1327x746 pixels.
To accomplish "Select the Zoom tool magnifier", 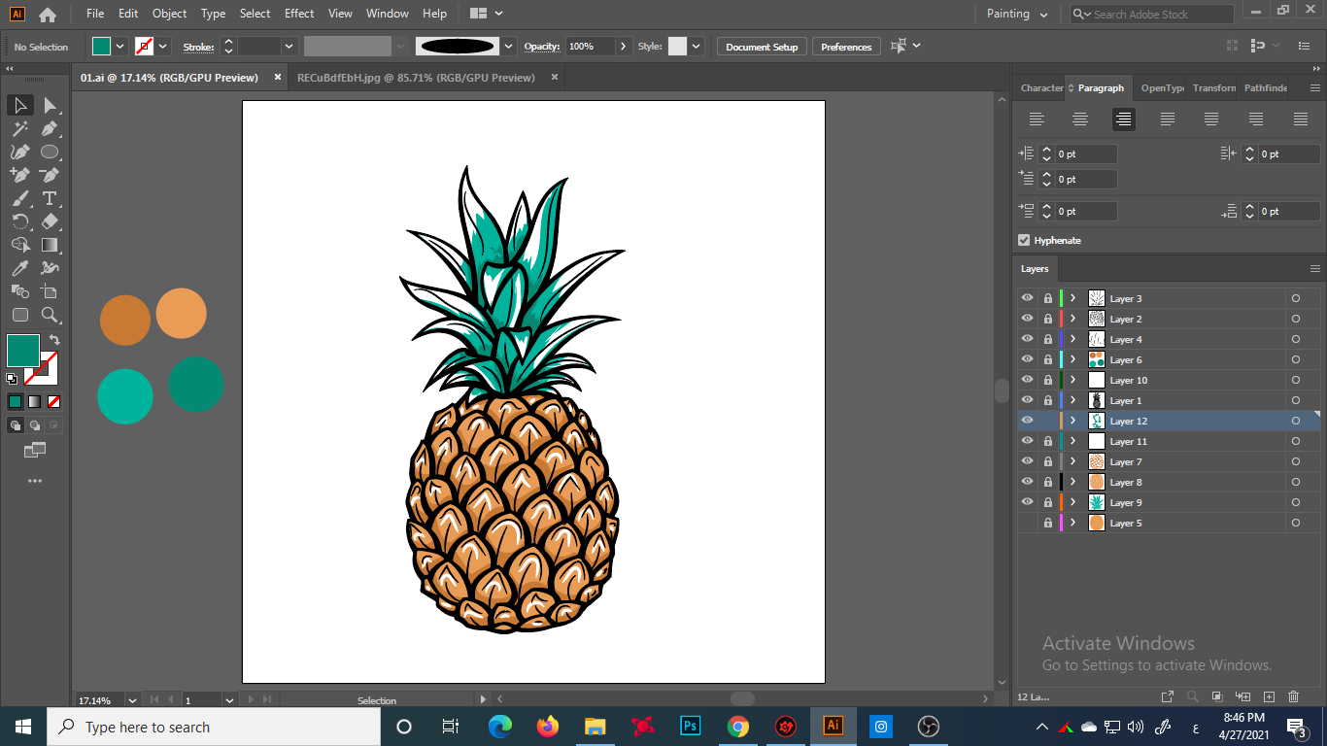I will click(x=51, y=315).
